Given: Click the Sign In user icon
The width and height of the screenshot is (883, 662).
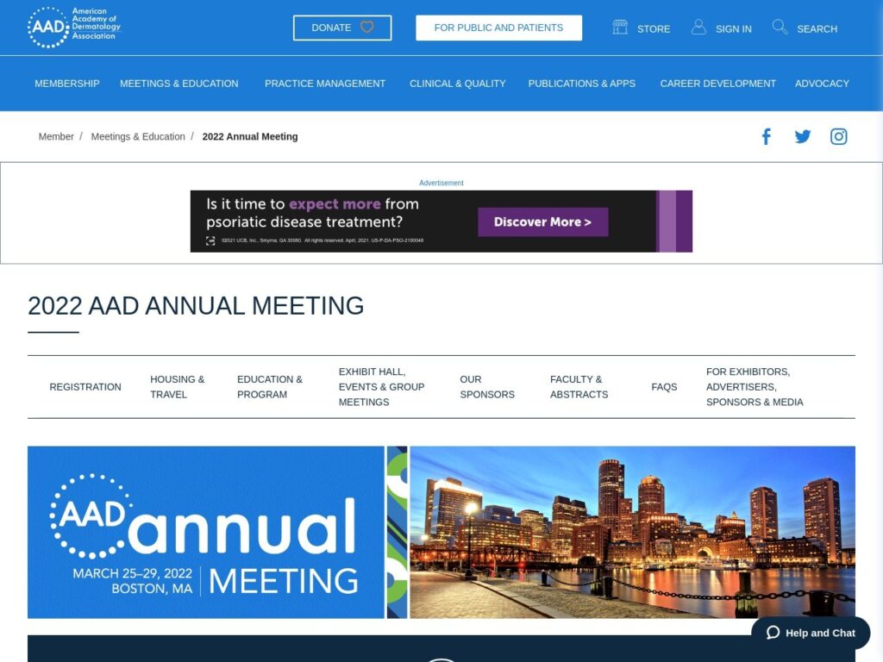Looking at the screenshot, I should 698,27.
